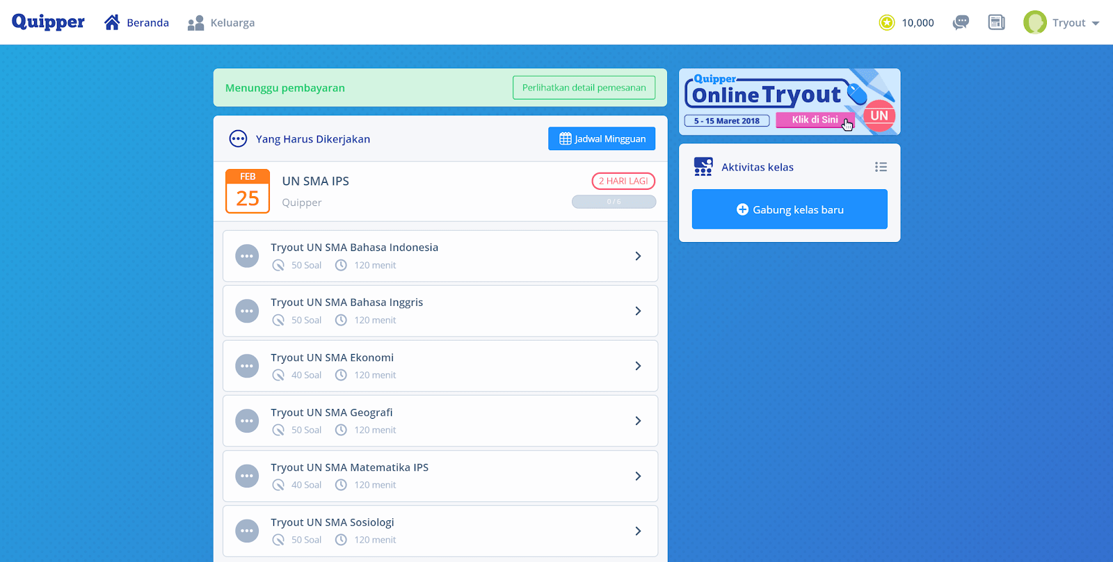Screen dimensions: 1113x562
Task: Expand the Tryout account dropdown arrow
Action: click(x=1096, y=23)
